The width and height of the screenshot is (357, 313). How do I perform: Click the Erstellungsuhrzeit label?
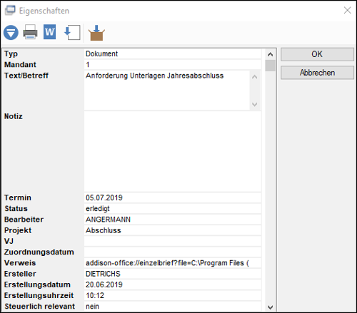pyautogui.click(x=39, y=296)
